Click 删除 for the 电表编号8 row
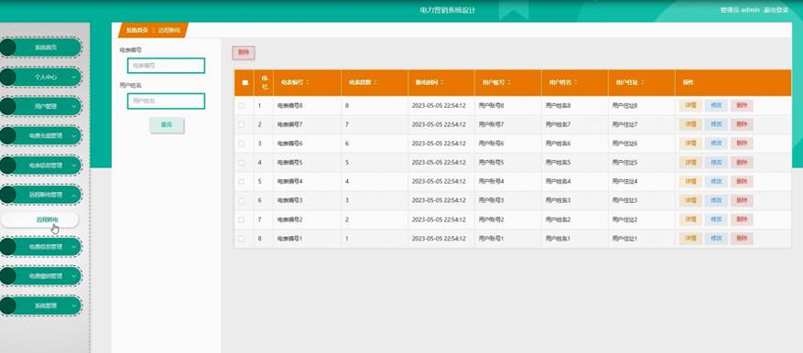This screenshot has height=353, width=803. pyautogui.click(x=742, y=106)
